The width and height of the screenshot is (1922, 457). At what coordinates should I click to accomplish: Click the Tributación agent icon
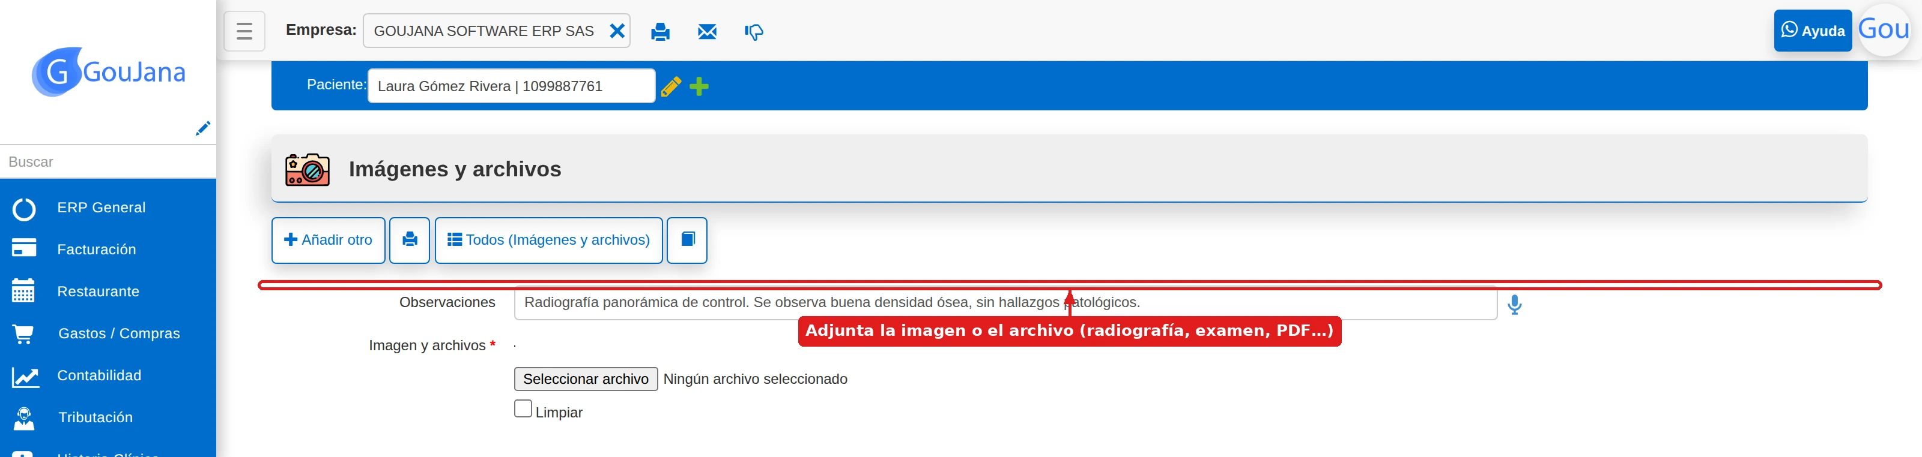coord(24,418)
